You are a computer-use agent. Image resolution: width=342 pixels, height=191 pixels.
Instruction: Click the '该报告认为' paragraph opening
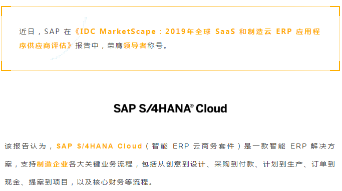(26, 146)
